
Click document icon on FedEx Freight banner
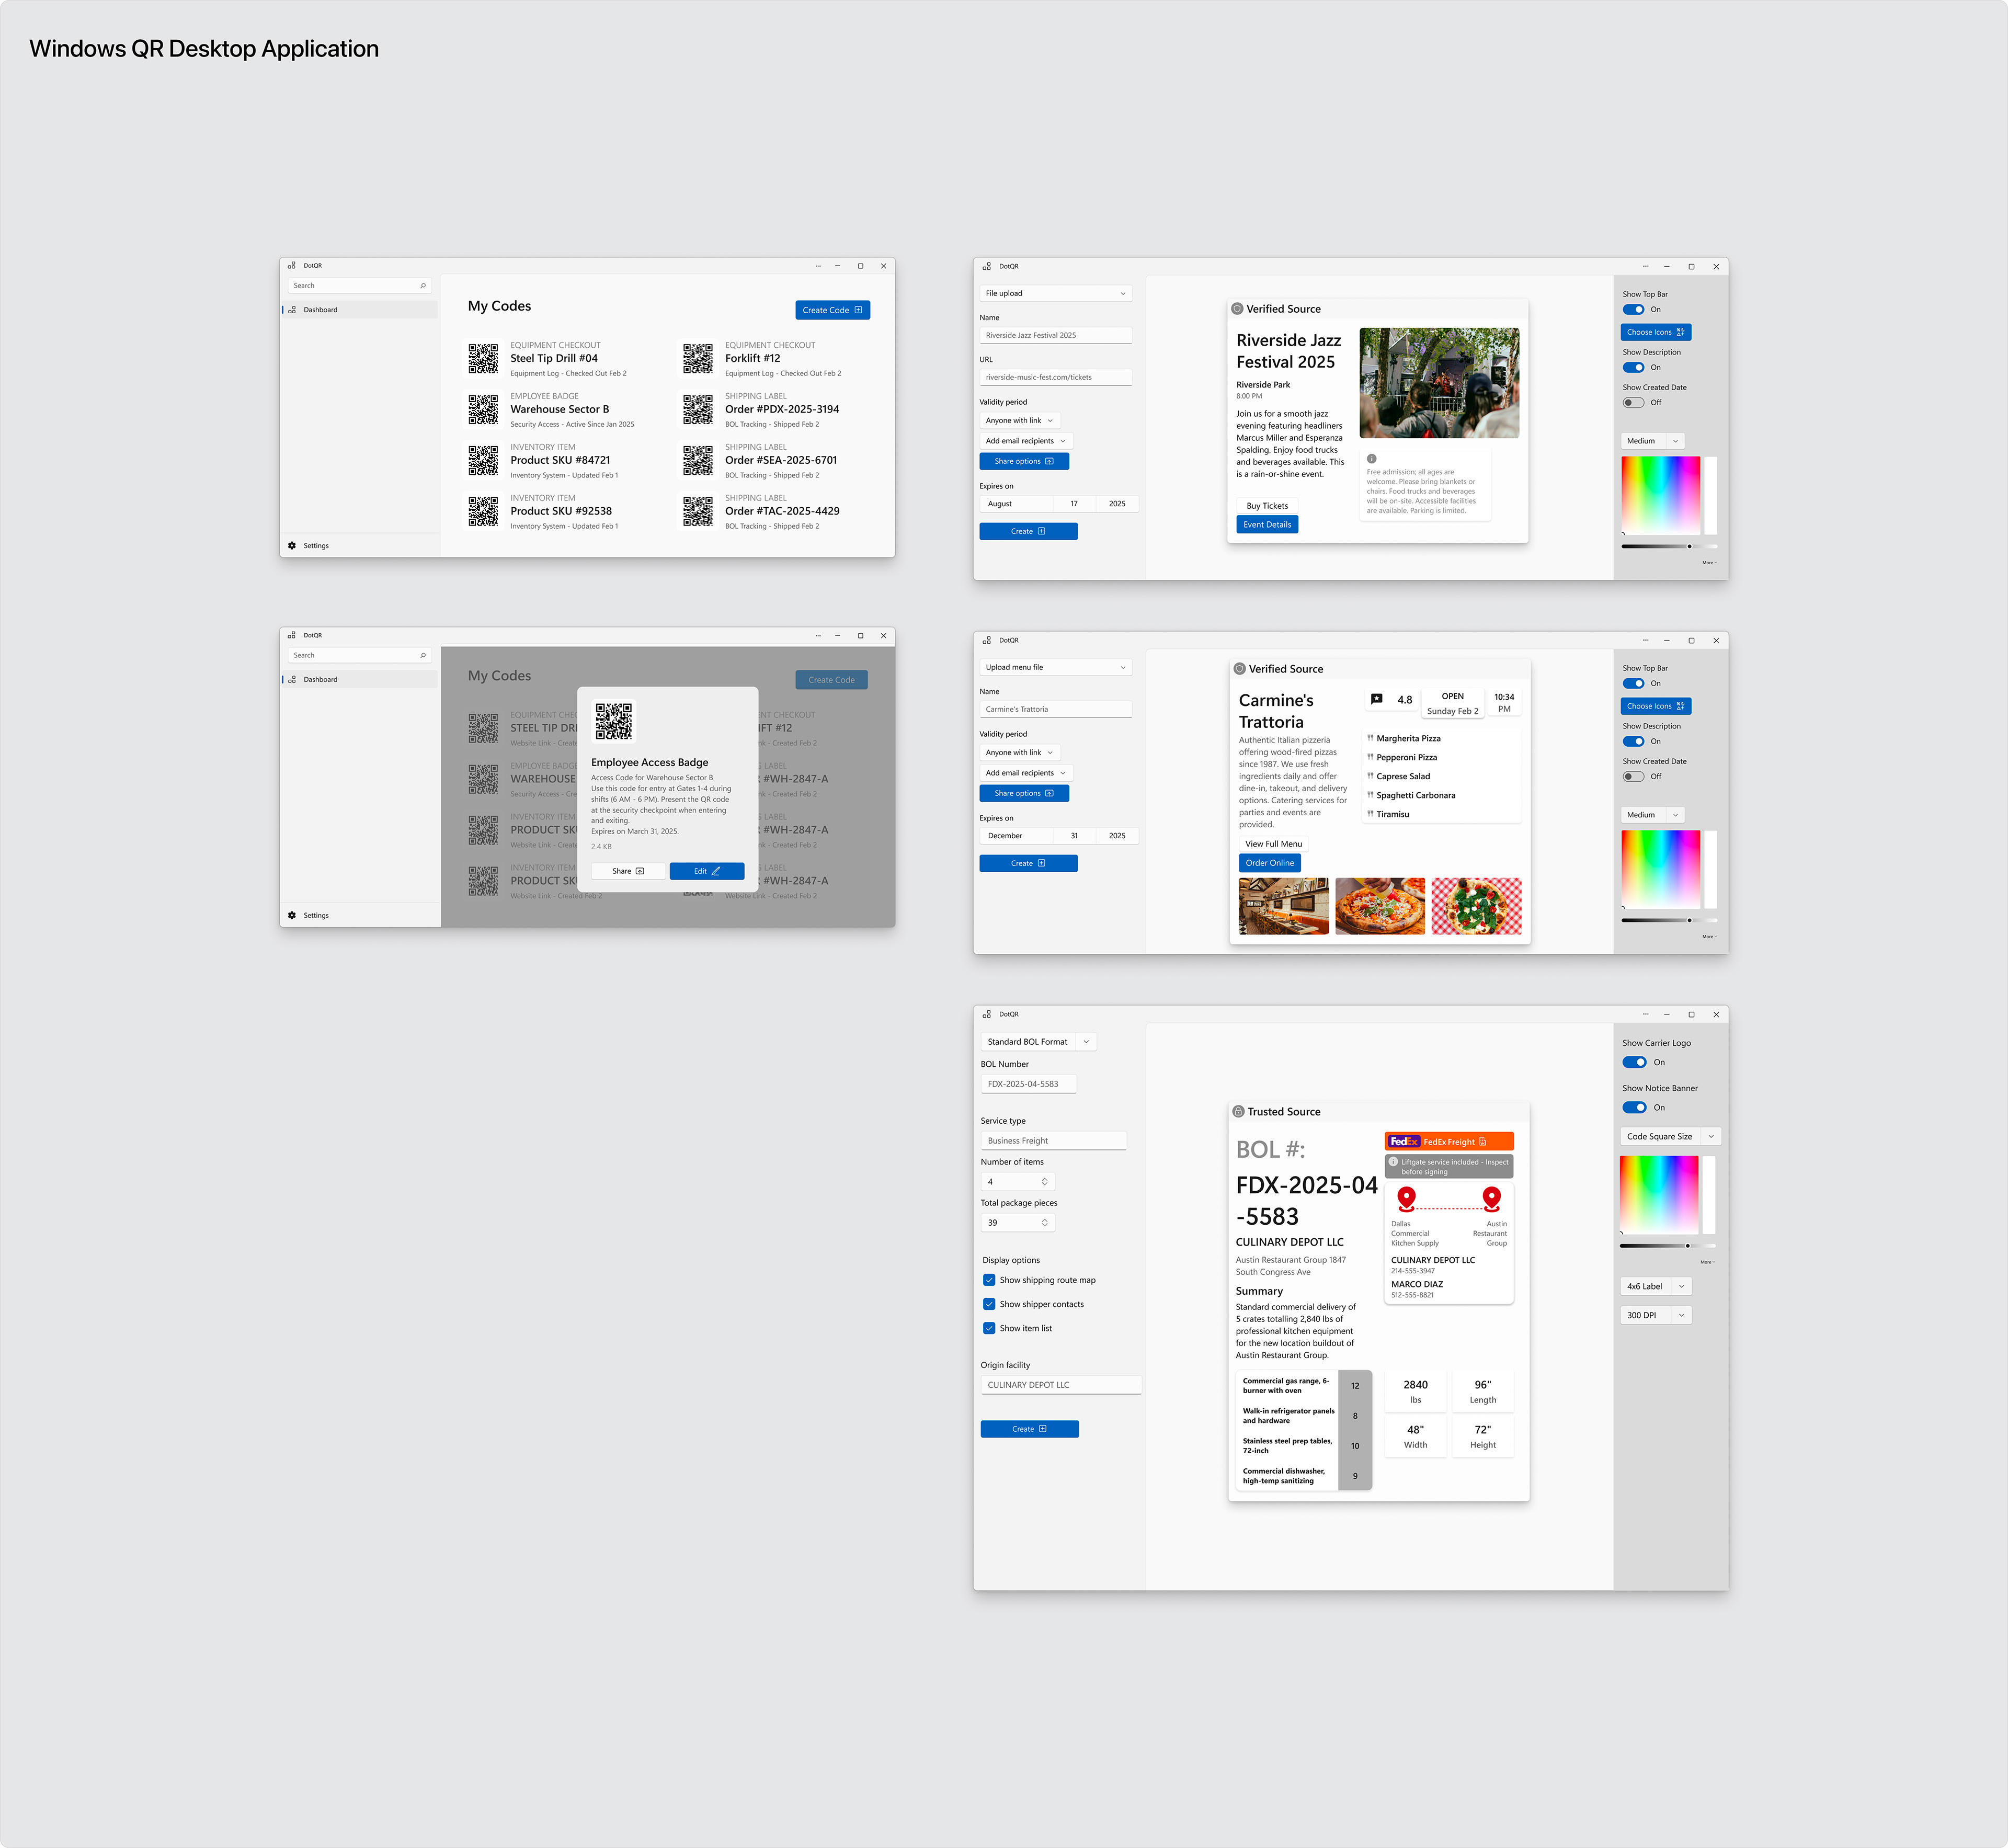(1482, 1141)
